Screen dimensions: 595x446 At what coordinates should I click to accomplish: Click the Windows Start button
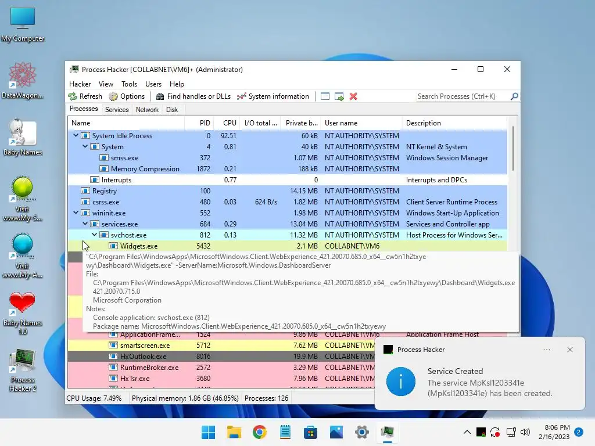pyautogui.click(x=209, y=432)
